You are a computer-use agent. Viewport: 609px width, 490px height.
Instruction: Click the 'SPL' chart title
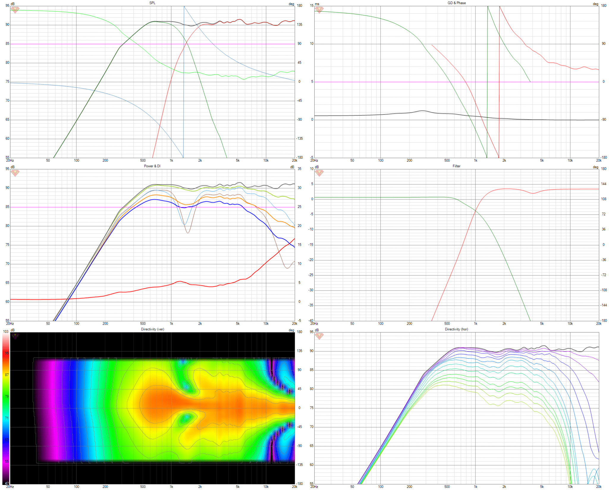152,3
